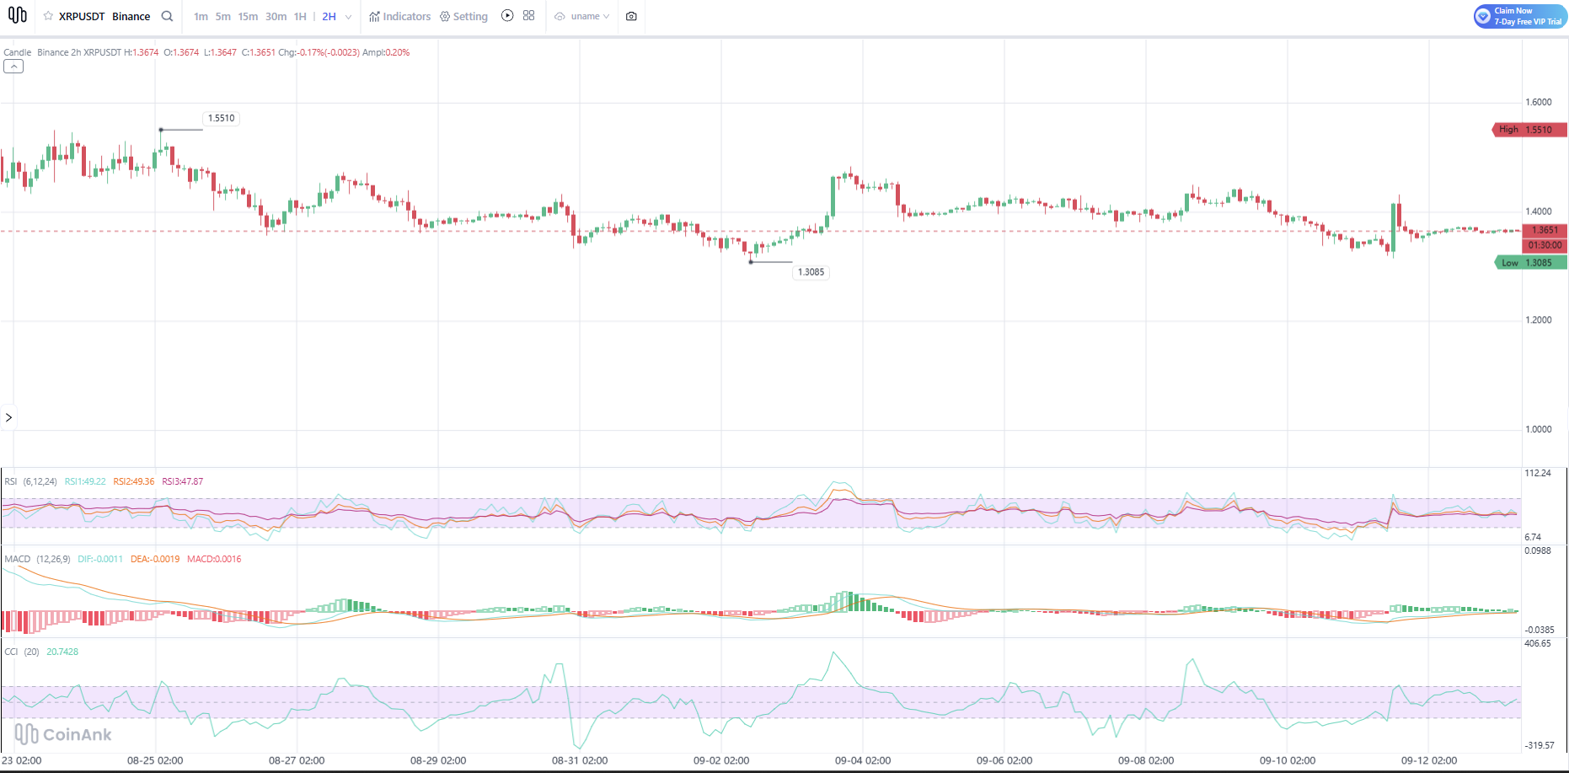
Task: Click the CoinAnk logo icon
Action: coord(17,15)
